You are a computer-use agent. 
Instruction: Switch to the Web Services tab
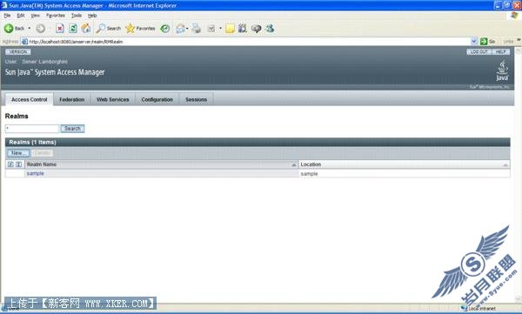click(x=112, y=99)
